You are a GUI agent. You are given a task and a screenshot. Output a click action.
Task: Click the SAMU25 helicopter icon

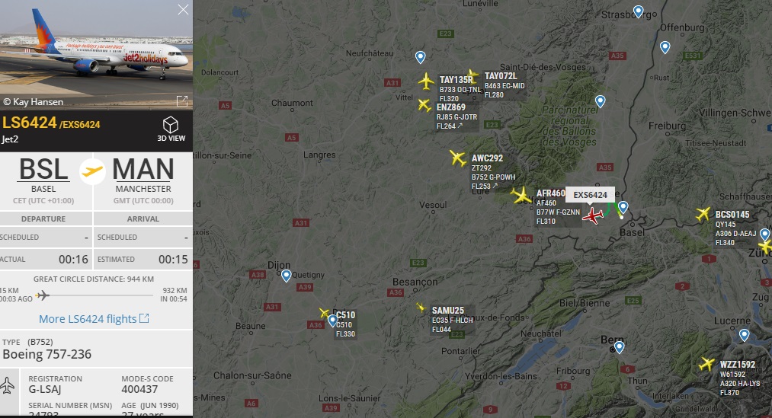coord(421,308)
